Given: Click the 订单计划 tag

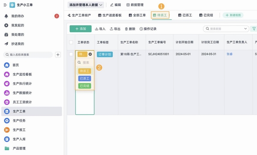Looking at the screenshot, I should pyautogui.click(x=105, y=54).
